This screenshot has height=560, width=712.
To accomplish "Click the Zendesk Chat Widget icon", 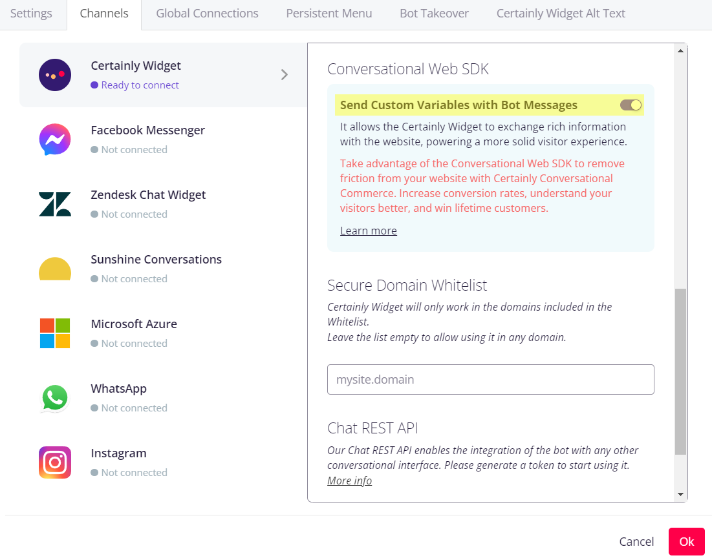I will [55, 204].
